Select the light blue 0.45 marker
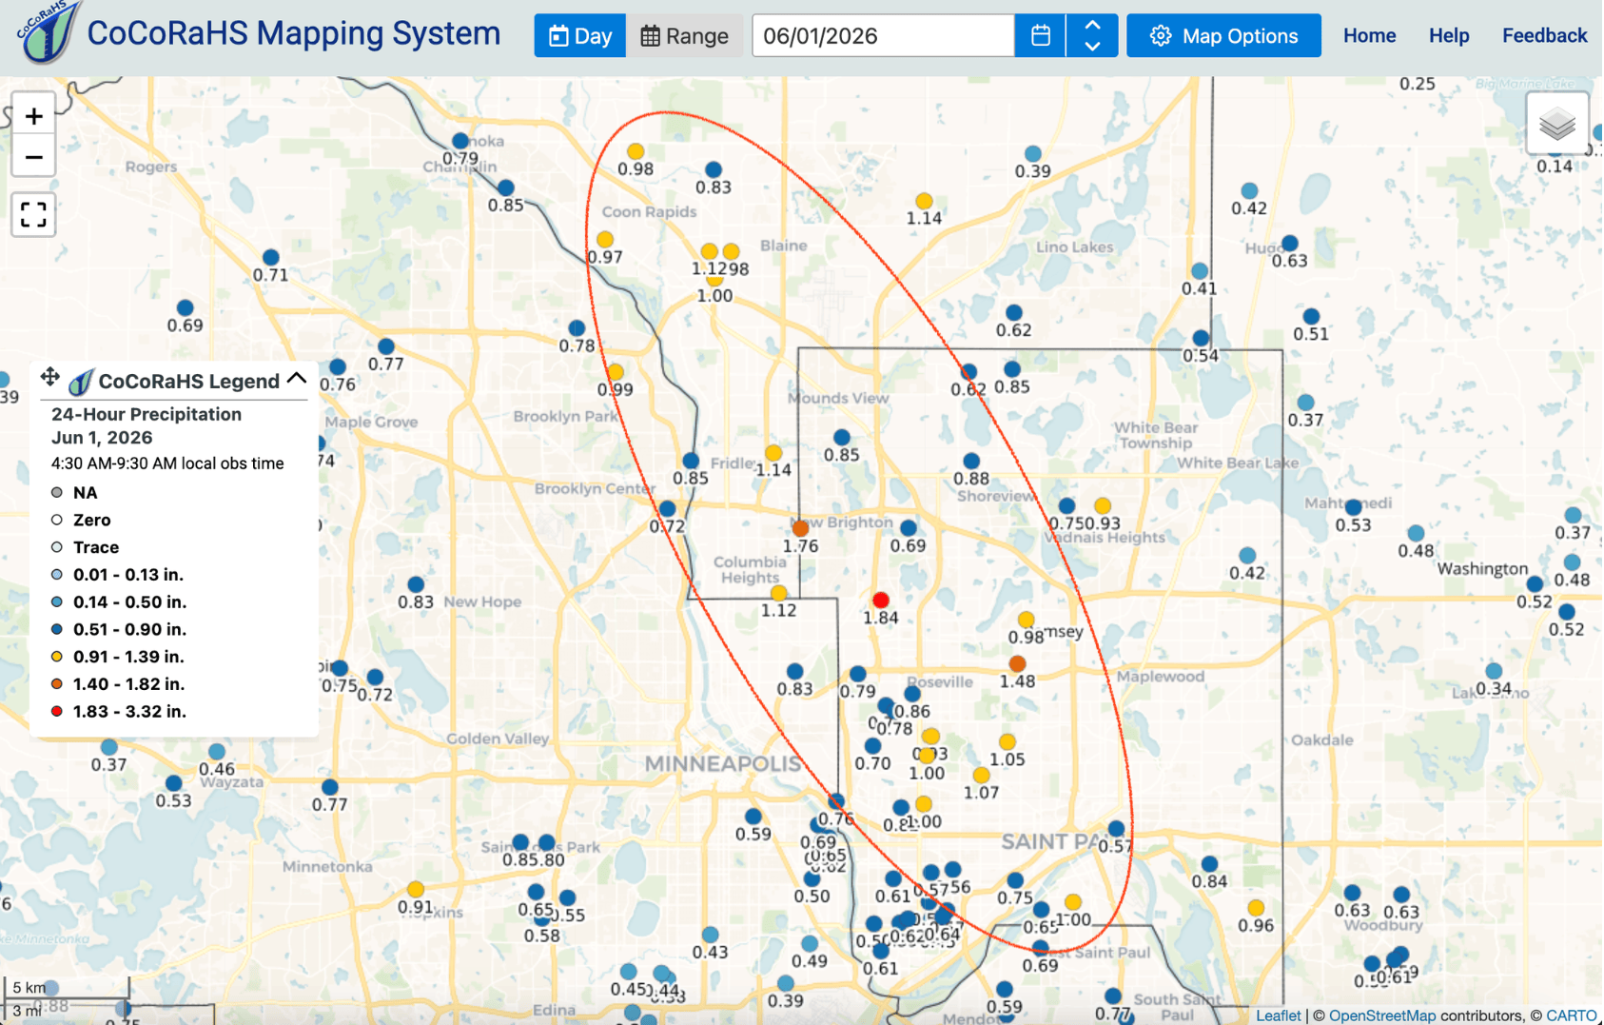Image resolution: width=1604 pixels, height=1025 pixels. [x=628, y=972]
